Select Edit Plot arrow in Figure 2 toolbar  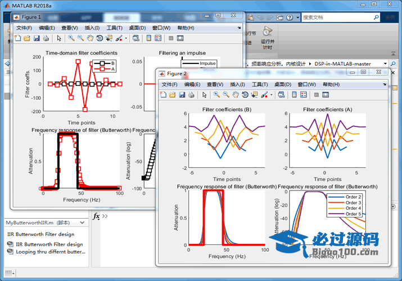(x=205, y=95)
